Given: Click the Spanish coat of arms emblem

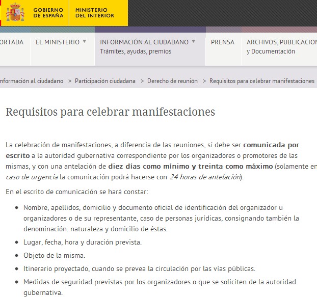Looking at the screenshot, I should pos(15,13).
